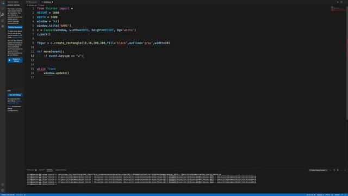This screenshot has height=196, width=348.
Task: Click line number 9 in the gutter
Action: 33,43
